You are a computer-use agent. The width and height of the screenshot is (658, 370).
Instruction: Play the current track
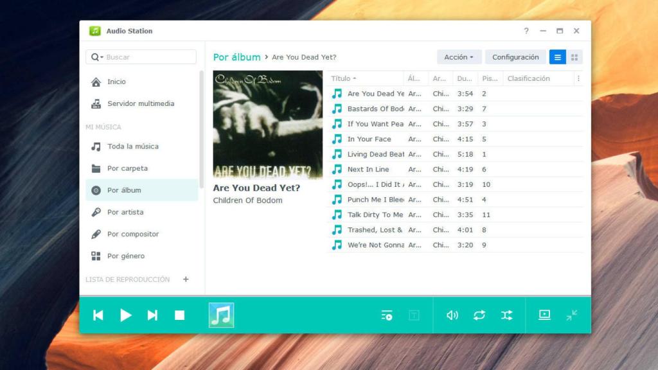(125, 315)
